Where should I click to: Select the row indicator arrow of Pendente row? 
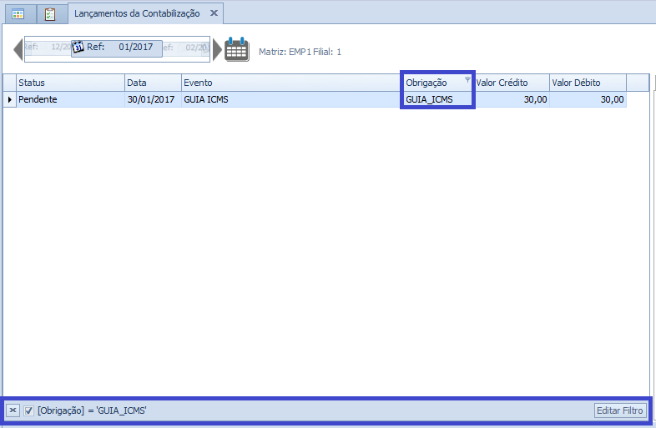(x=10, y=99)
